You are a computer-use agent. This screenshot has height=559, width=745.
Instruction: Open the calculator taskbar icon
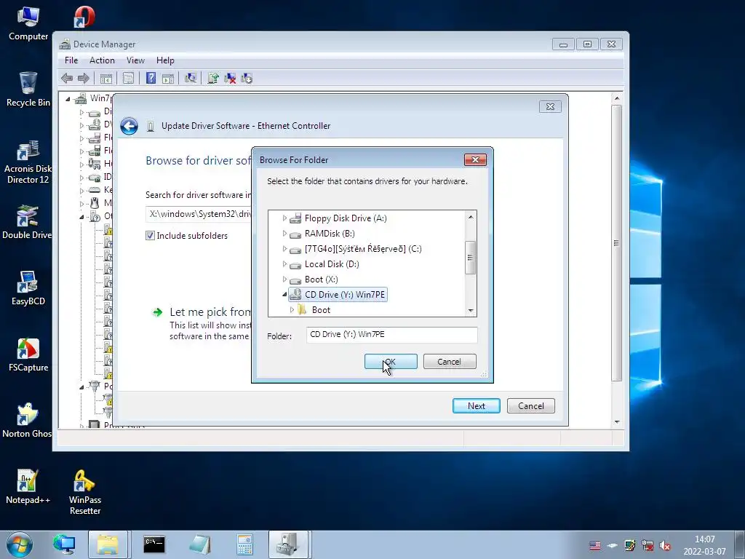click(x=244, y=544)
